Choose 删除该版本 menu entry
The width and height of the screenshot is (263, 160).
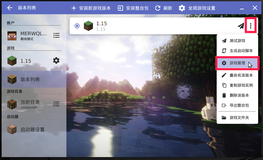pyautogui.click(x=237, y=95)
